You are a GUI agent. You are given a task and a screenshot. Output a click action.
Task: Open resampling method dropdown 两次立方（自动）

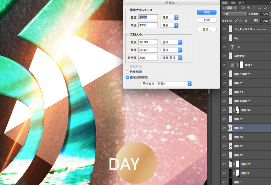pos(166,84)
